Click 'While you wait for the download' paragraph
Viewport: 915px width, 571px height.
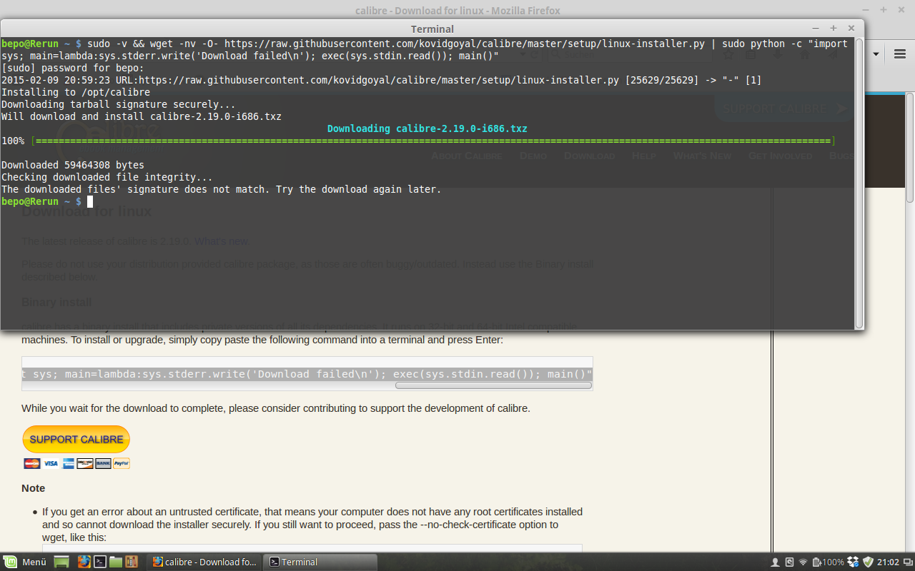click(276, 409)
